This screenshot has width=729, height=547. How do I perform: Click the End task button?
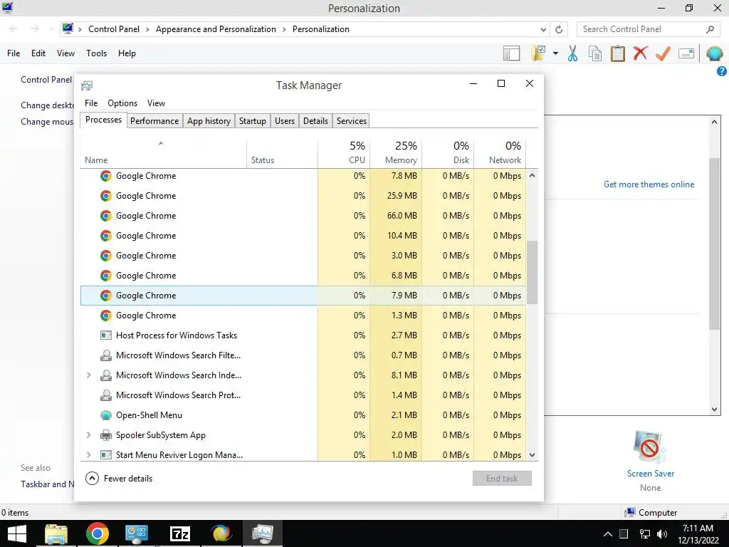click(x=502, y=478)
